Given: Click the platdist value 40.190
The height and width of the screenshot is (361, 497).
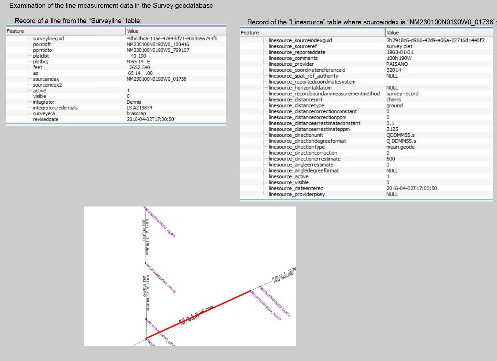Looking at the screenshot, I should point(138,56).
